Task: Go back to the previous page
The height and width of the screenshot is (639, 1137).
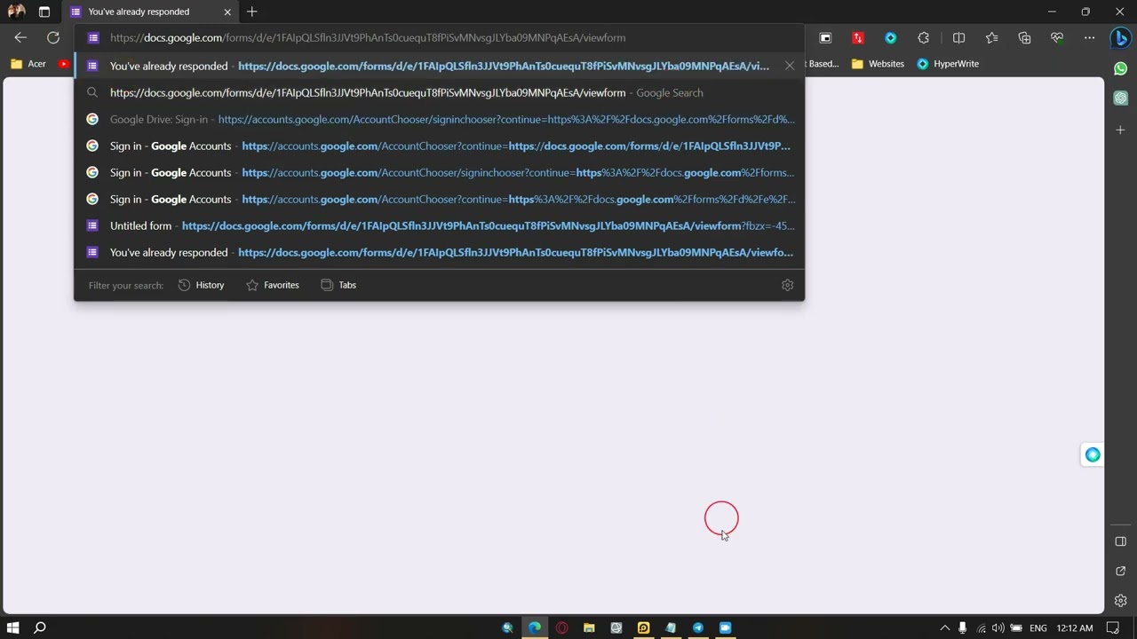Action: pos(20,38)
